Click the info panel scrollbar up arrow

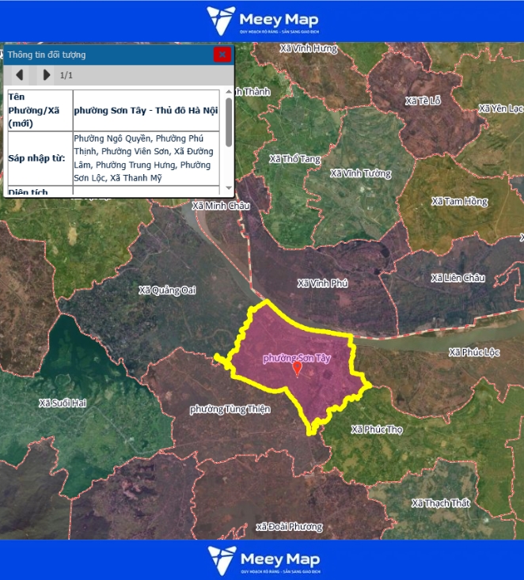pos(229,93)
